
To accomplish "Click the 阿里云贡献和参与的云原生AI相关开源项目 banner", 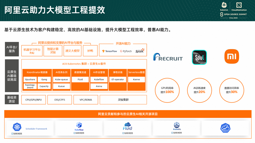I will coord(128,114).
